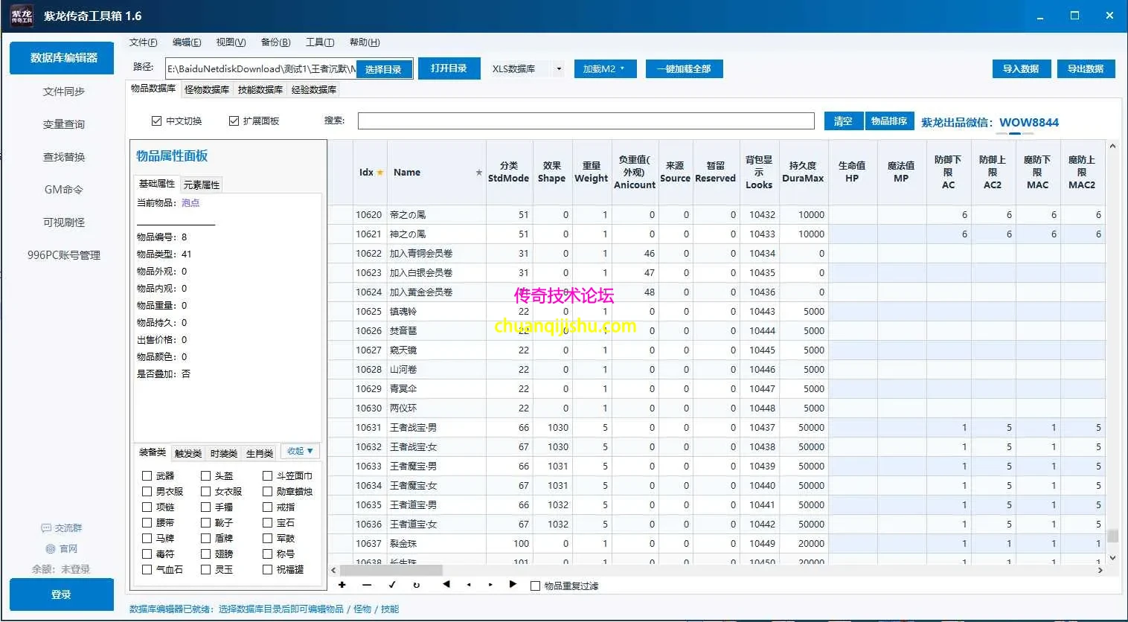The image size is (1128, 622).
Task: Click the horizontal scrollbar thumb under the table
Action: click(x=391, y=570)
